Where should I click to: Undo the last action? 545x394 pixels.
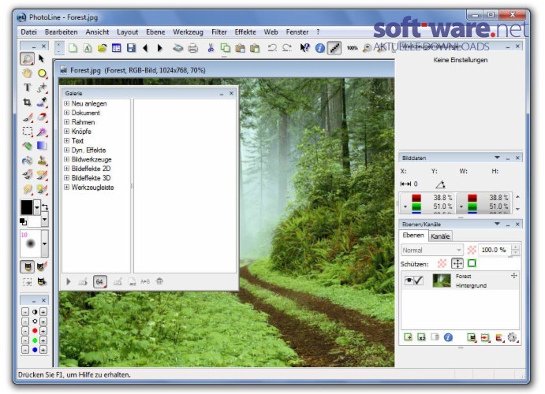click(x=272, y=48)
